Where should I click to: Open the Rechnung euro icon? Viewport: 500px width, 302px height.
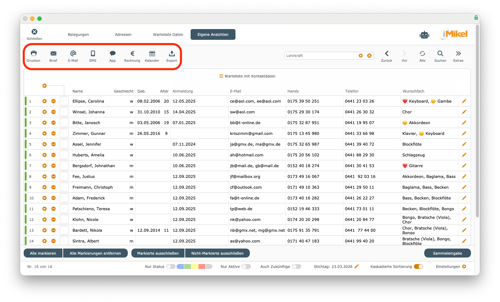coord(132,53)
